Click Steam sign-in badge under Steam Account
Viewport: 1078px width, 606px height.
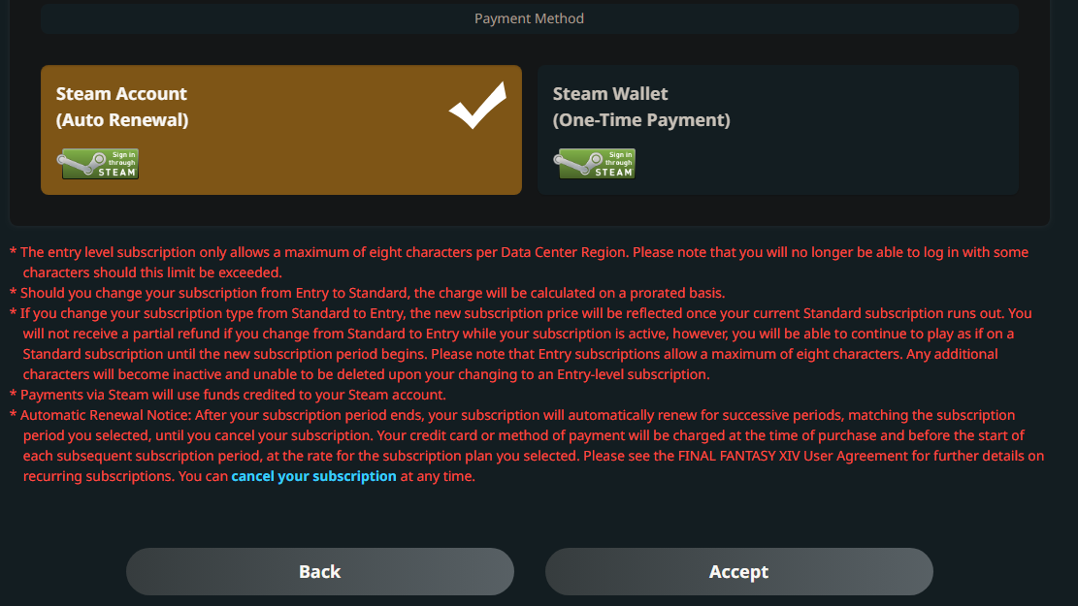[x=100, y=164]
